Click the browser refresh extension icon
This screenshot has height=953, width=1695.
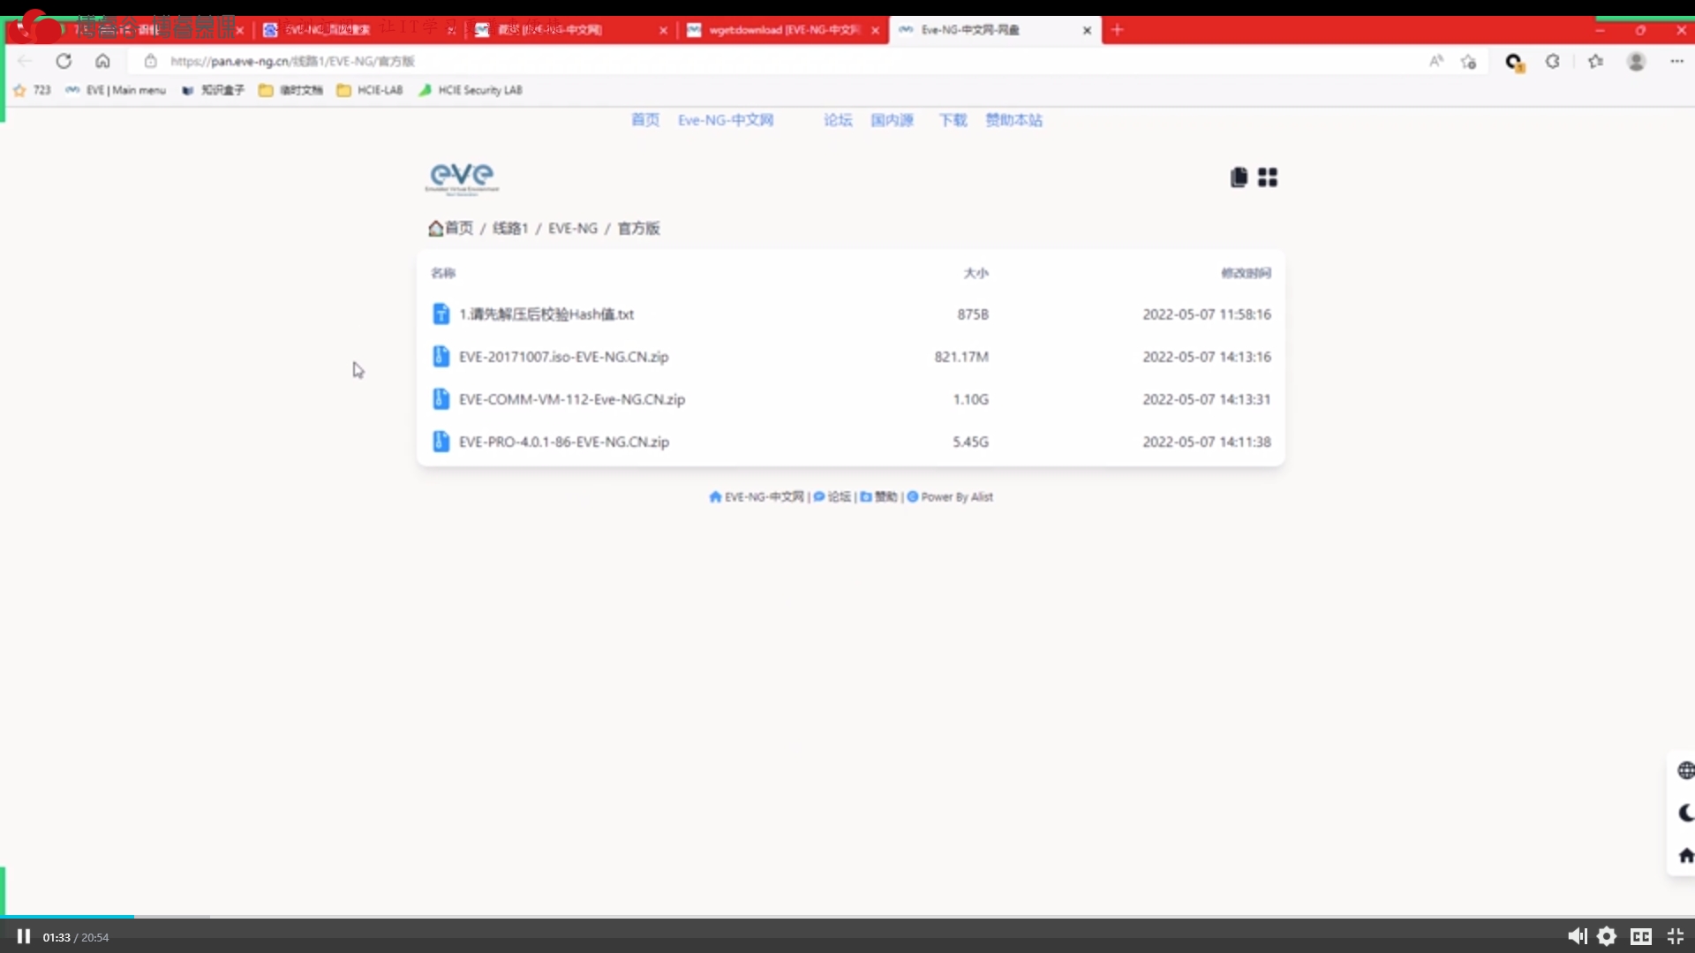(1553, 61)
